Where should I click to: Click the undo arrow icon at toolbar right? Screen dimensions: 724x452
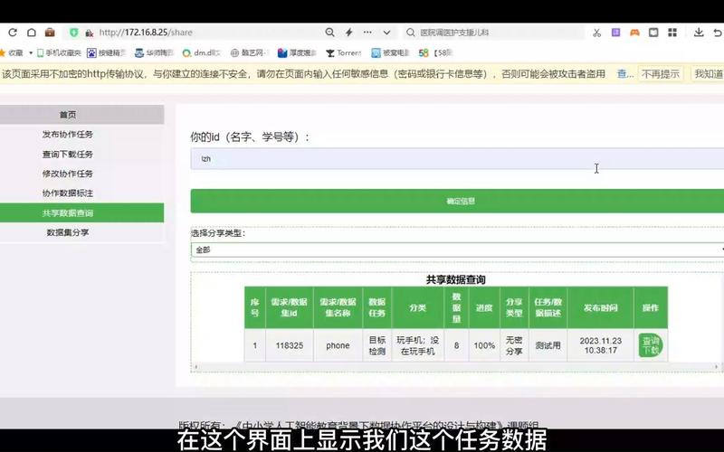pyautogui.click(x=718, y=33)
